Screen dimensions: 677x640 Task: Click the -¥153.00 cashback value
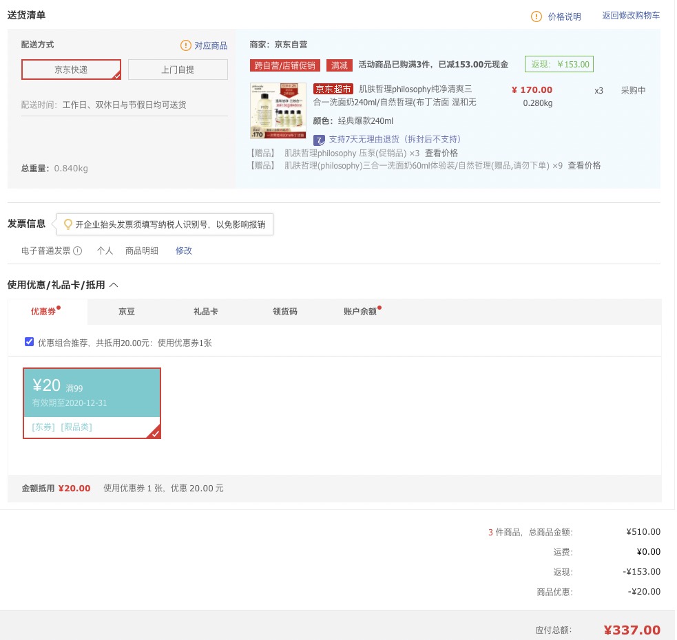[x=642, y=572]
